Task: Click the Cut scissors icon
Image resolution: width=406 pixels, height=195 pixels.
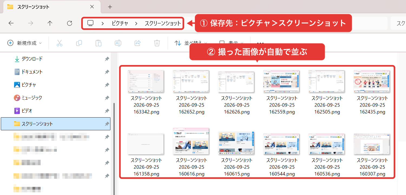Action: 60,43
